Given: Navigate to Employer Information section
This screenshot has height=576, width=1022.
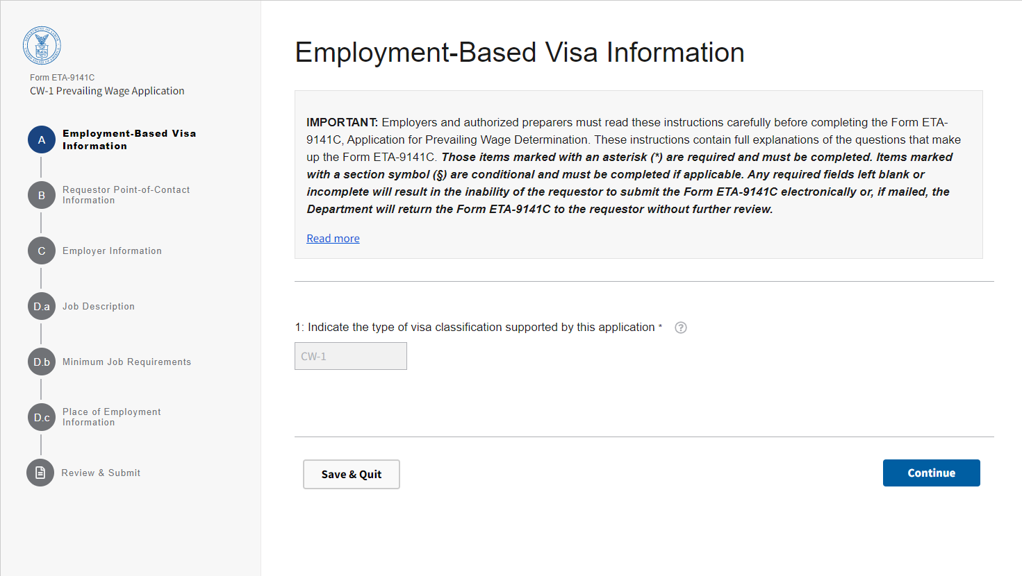Looking at the screenshot, I should click(x=112, y=251).
